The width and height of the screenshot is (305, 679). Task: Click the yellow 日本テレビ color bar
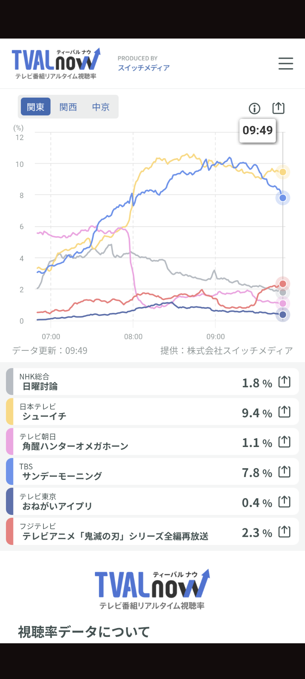[x=10, y=412]
